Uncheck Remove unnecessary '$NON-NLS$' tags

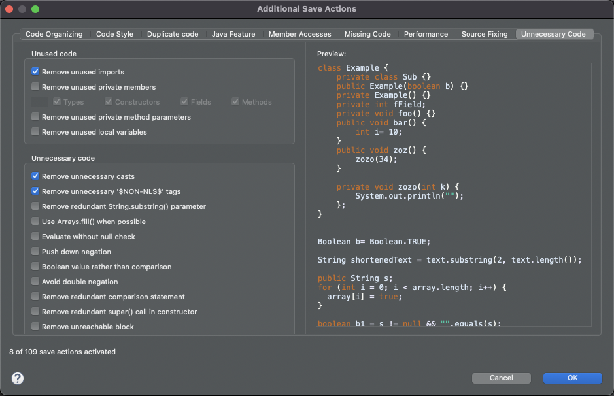click(x=35, y=191)
